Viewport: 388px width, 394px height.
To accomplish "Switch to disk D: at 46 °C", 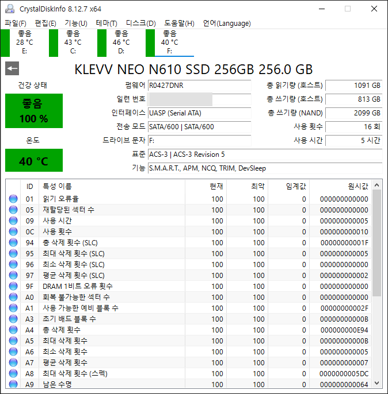I will [121, 43].
